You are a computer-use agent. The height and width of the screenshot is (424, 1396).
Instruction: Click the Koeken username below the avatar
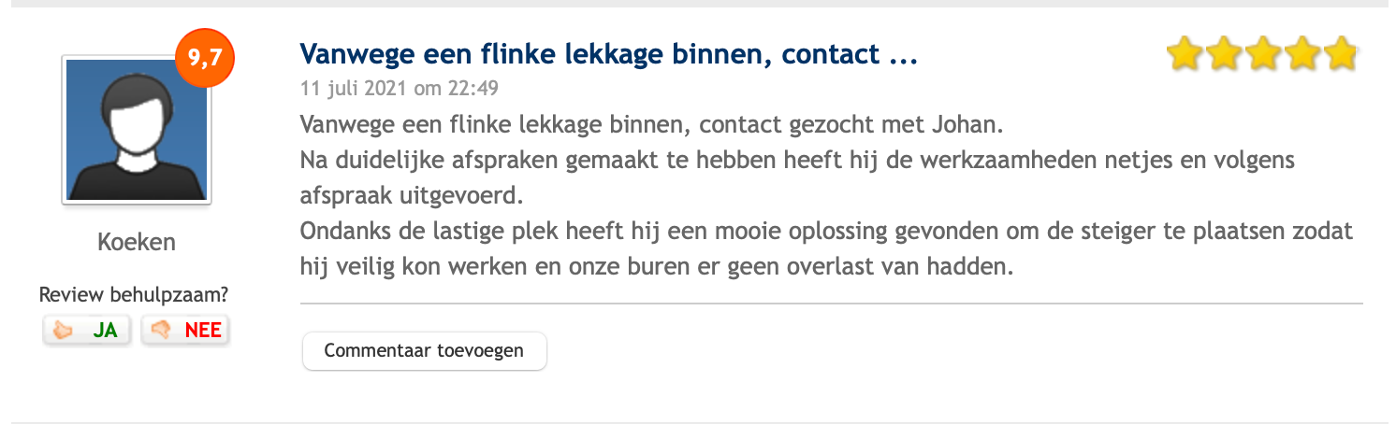(137, 243)
